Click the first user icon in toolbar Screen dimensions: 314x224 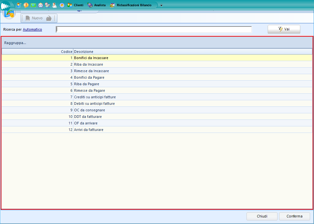[x=19, y=5]
